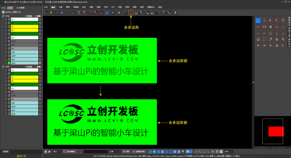Check the box beside orig layer 'to'
This screenshot has width=291, height=158.
6,19
